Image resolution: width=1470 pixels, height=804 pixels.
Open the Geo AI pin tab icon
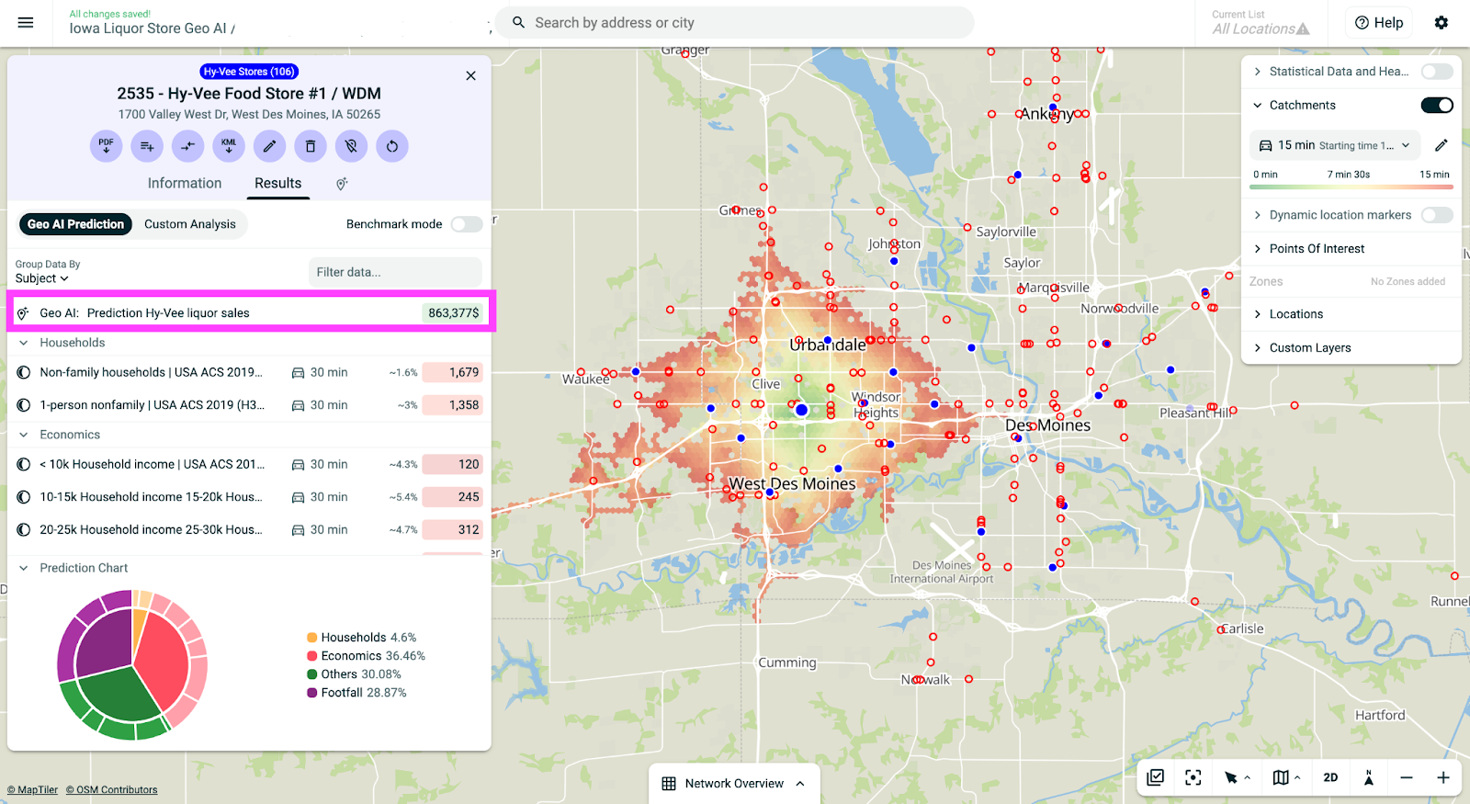342,184
